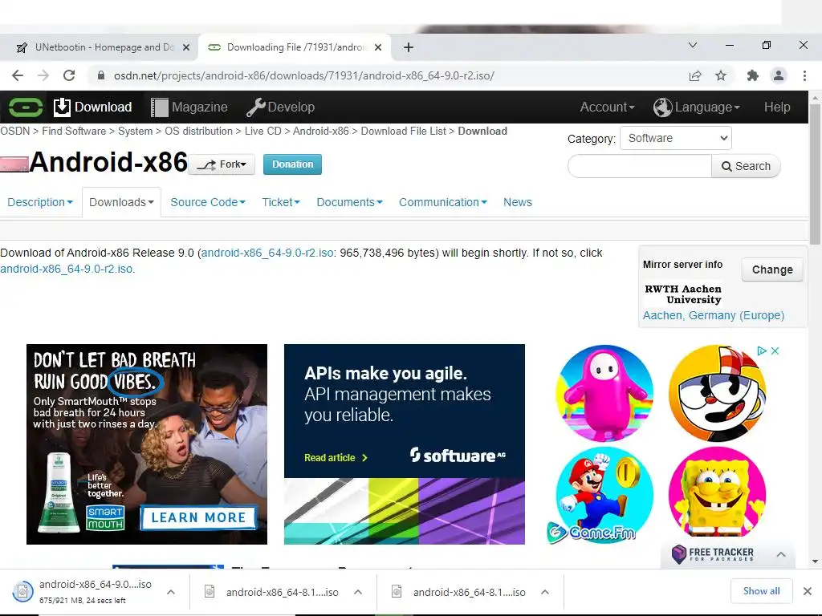Image resolution: width=822 pixels, height=616 pixels.
Task: Click the Donation button
Action: click(292, 164)
